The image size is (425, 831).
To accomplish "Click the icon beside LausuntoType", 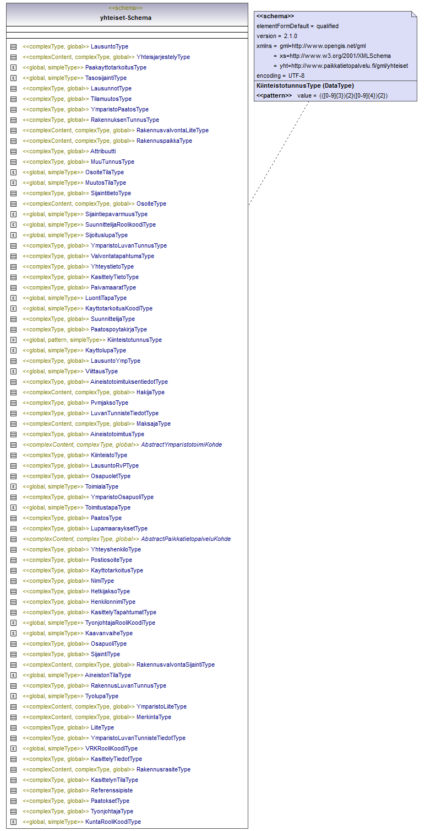I will pos(14,47).
